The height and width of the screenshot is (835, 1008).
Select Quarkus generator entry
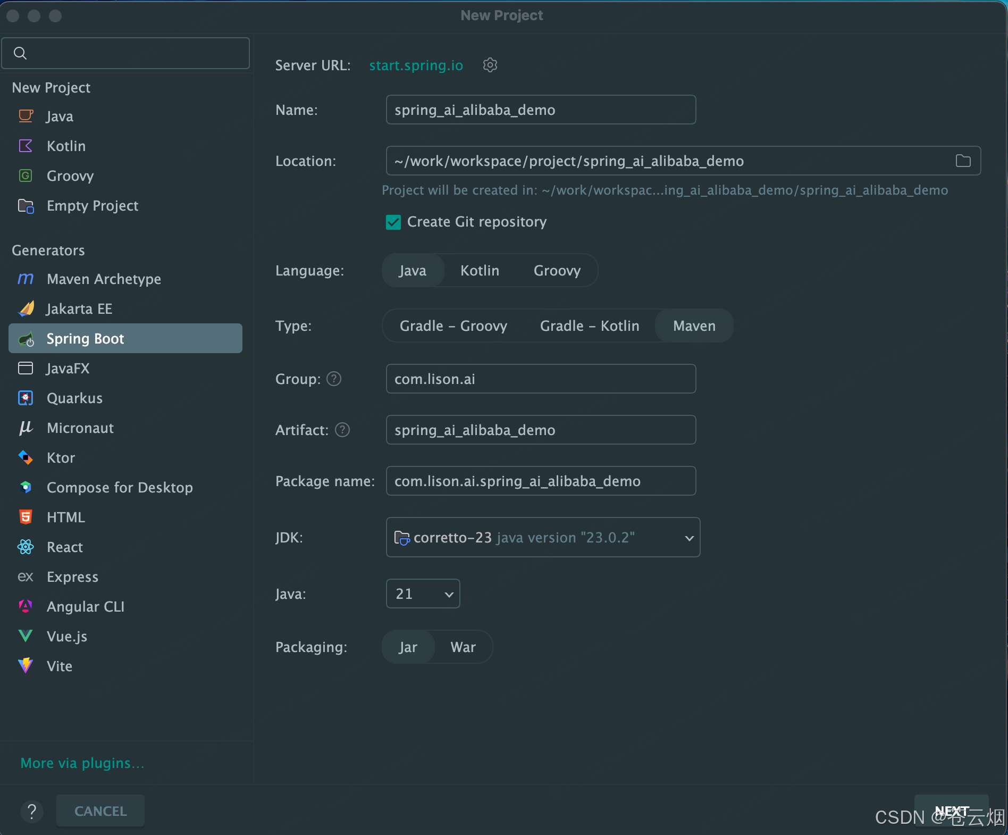[x=125, y=398]
